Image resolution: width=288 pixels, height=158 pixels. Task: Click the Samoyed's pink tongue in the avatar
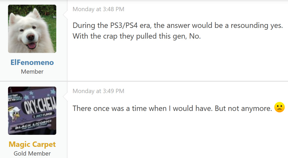pyautogui.click(x=32, y=45)
